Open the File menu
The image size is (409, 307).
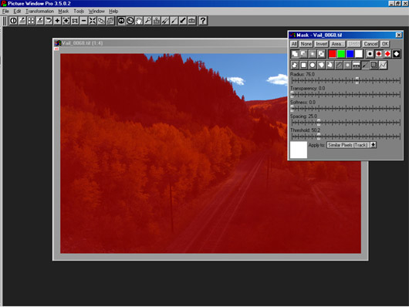click(x=5, y=12)
